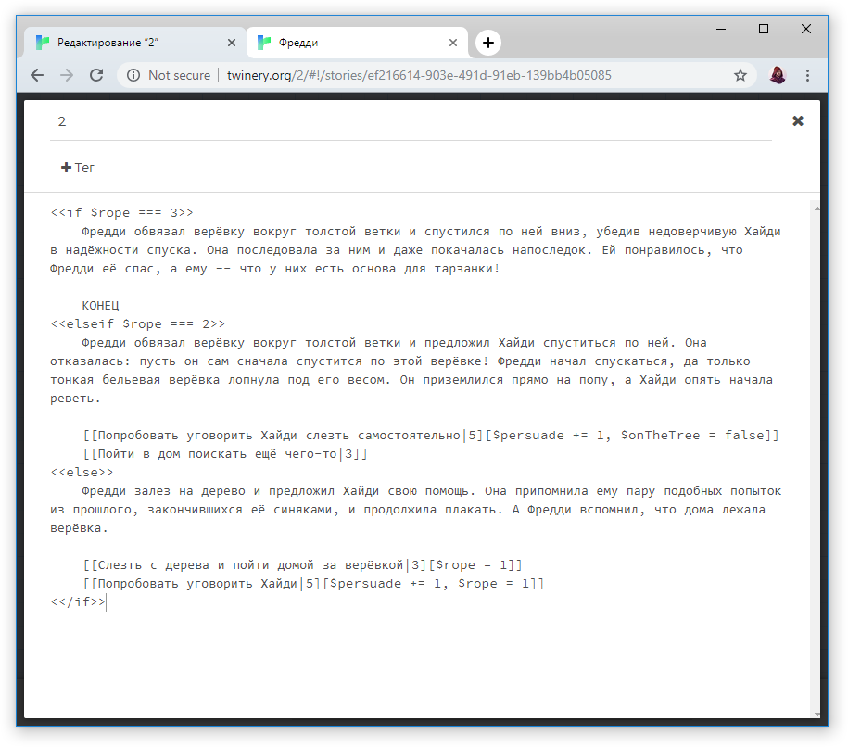Click the passage title field "2"

411,121
